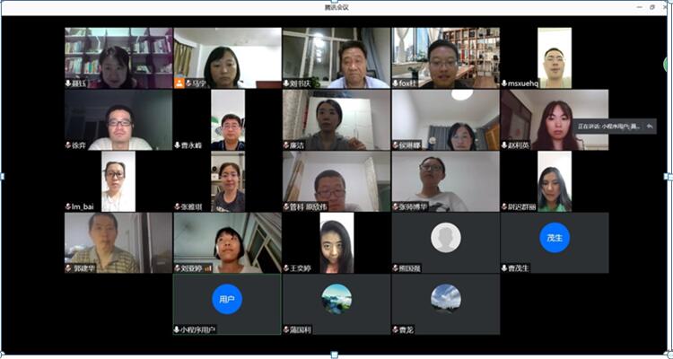This screenshot has width=673, height=359.
Task: Click the microphone icon next to 小程序用户
Action: click(x=178, y=329)
